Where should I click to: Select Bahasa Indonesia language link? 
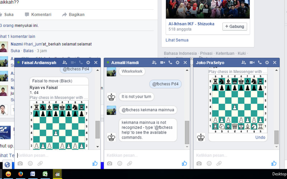(x=180, y=53)
